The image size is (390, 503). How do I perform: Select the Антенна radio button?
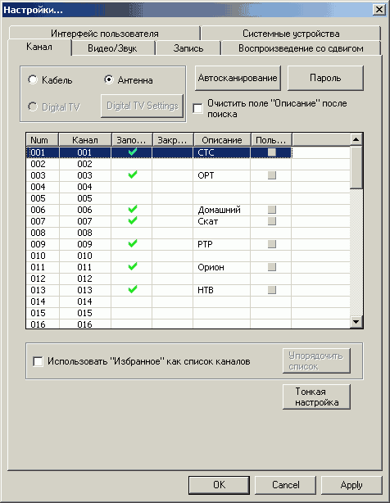(109, 79)
